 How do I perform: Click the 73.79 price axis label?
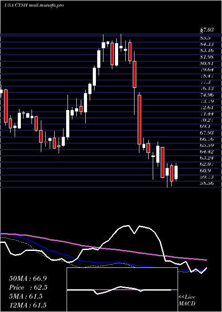pyautogui.click(x=206, y=101)
